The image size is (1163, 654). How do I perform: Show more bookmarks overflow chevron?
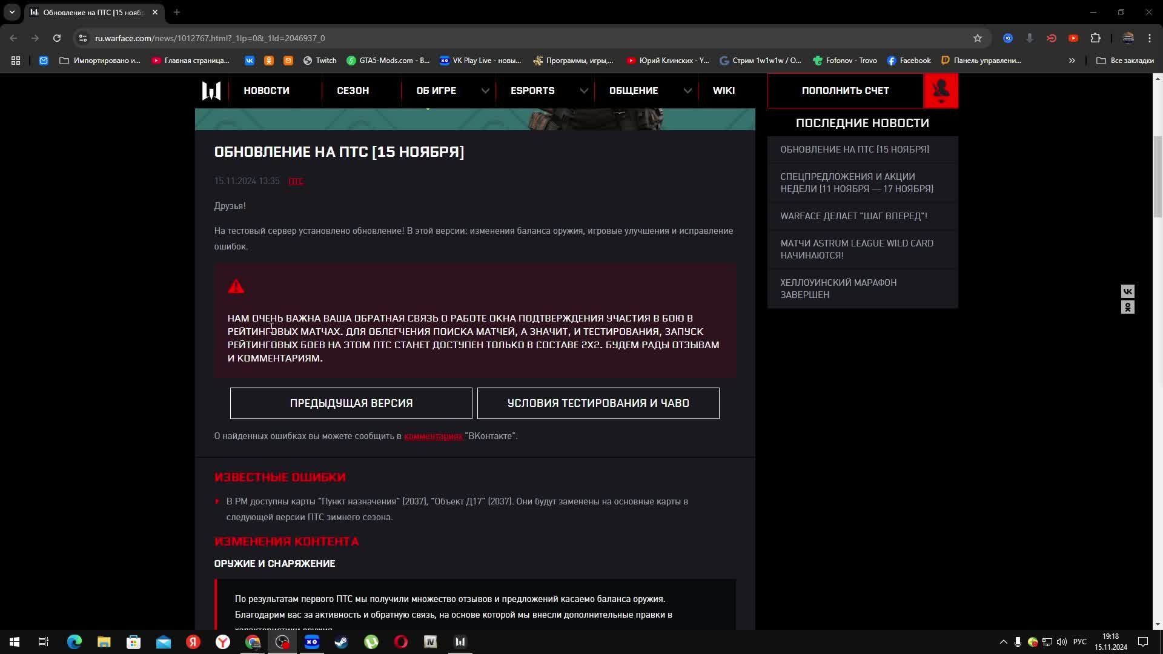[x=1072, y=61]
